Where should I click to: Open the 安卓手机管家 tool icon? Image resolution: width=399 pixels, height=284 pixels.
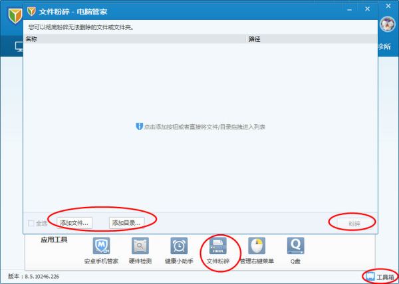[101, 246]
